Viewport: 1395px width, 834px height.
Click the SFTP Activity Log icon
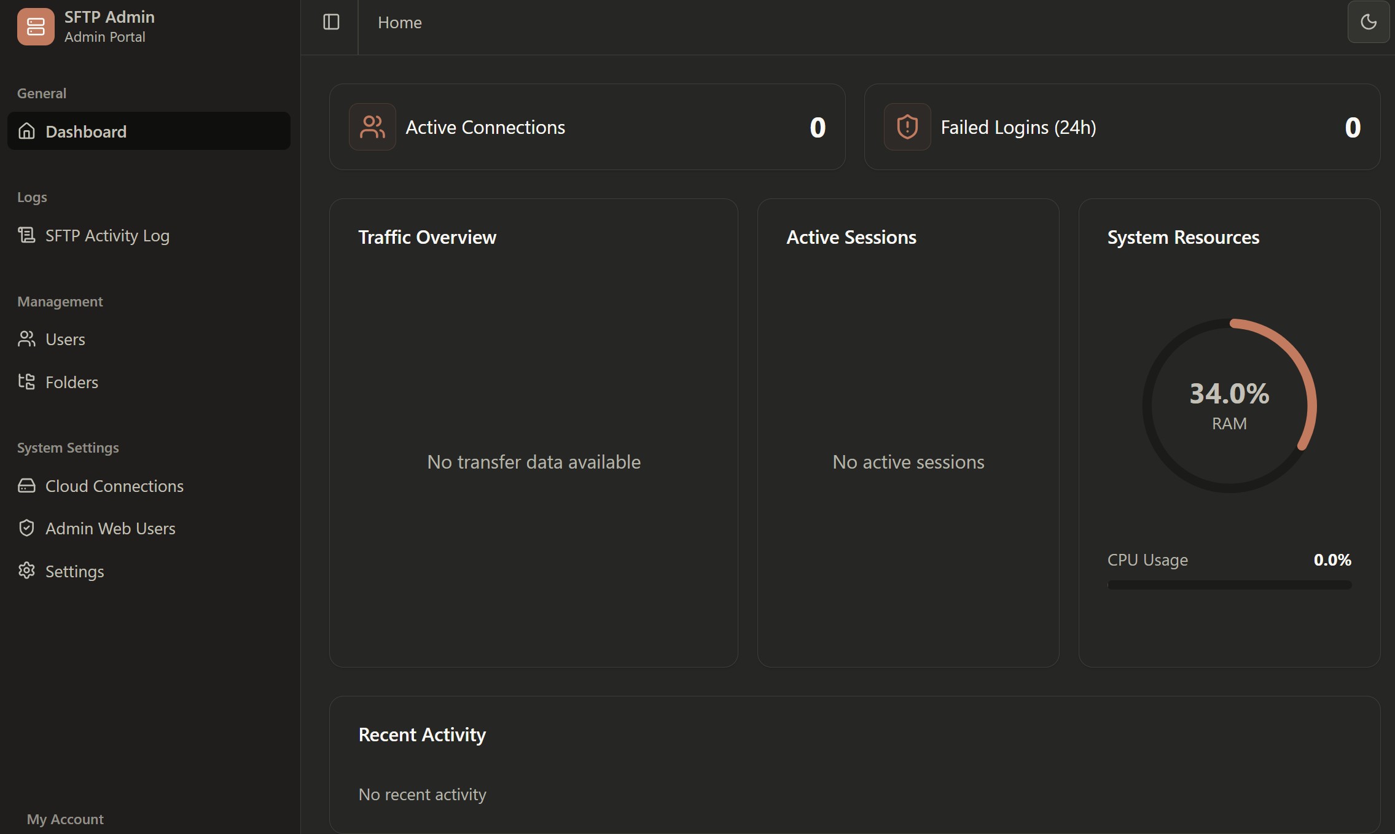coord(26,235)
